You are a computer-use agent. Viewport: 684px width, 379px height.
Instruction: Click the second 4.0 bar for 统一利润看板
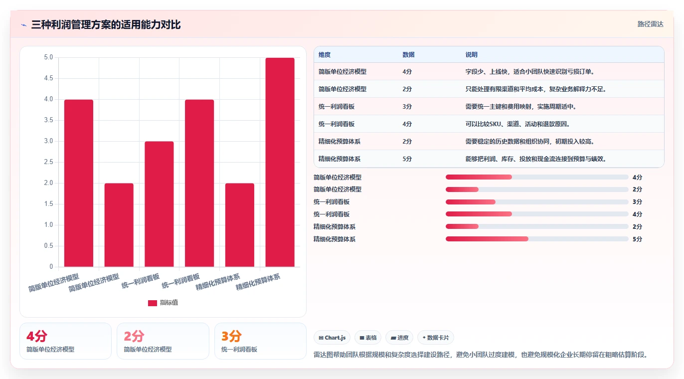(199, 183)
